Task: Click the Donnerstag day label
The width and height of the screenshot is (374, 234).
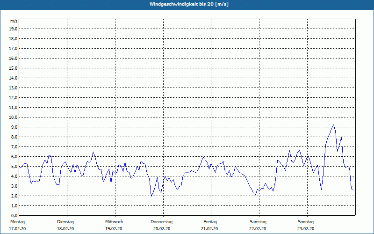Action: click(161, 222)
